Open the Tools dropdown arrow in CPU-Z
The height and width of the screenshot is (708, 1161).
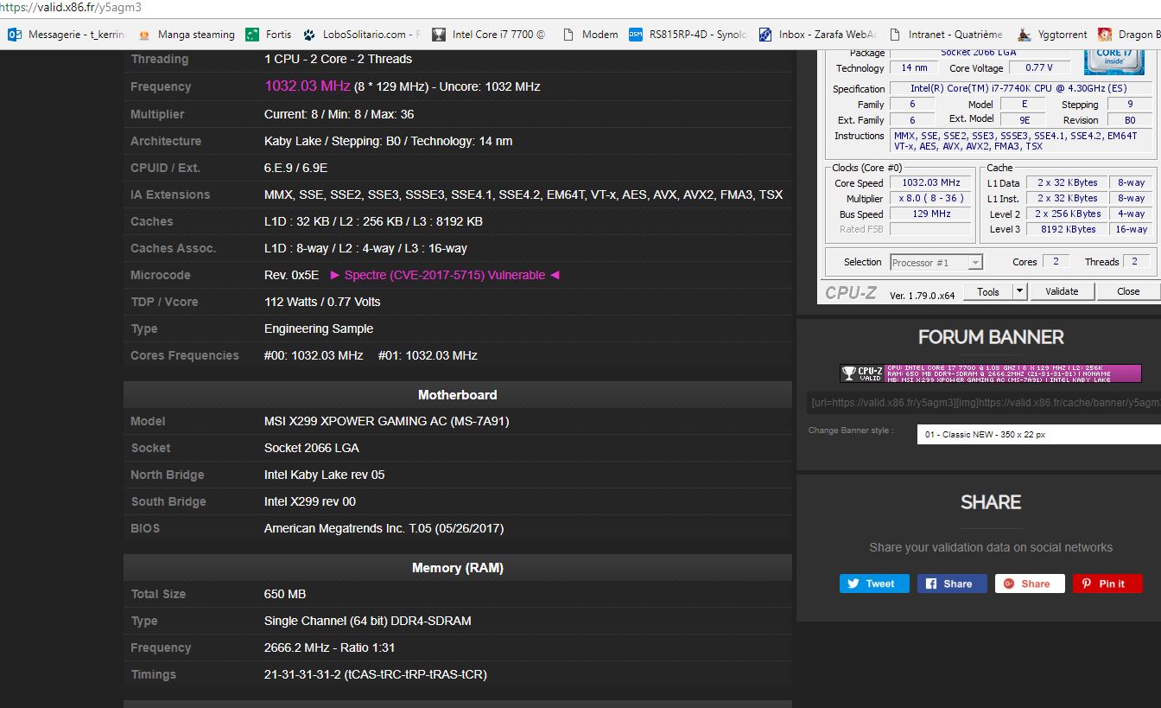1019,292
